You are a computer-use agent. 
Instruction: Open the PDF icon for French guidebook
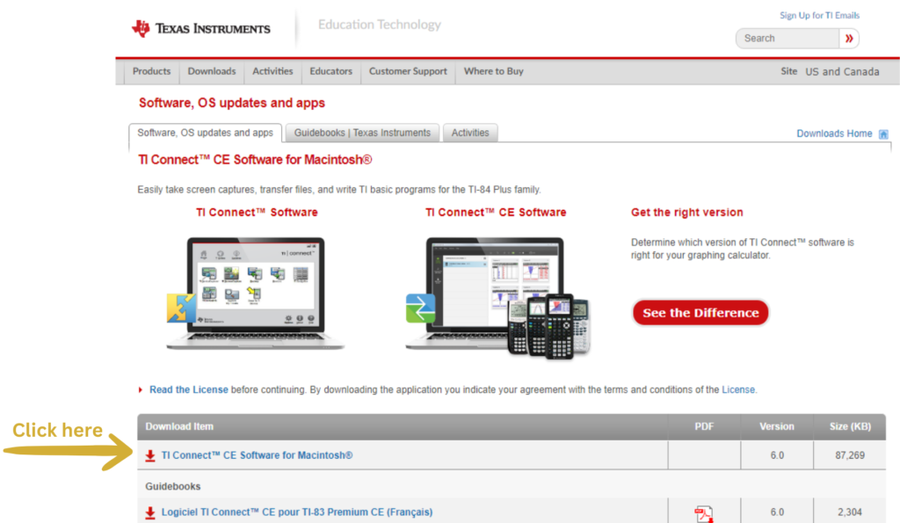[x=703, y=513]
